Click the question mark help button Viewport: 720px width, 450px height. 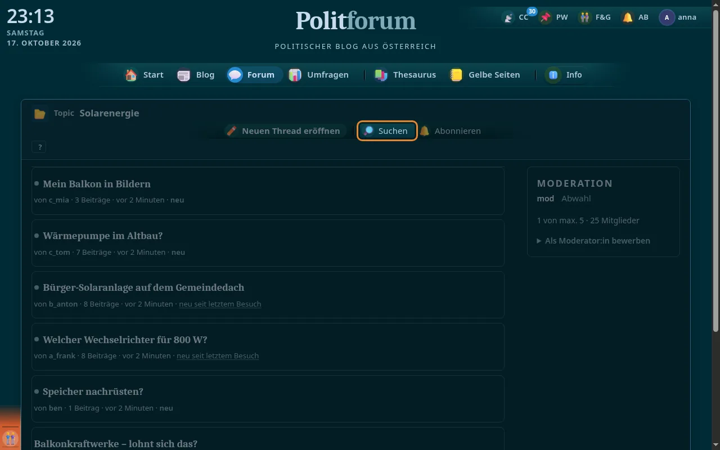39,147
